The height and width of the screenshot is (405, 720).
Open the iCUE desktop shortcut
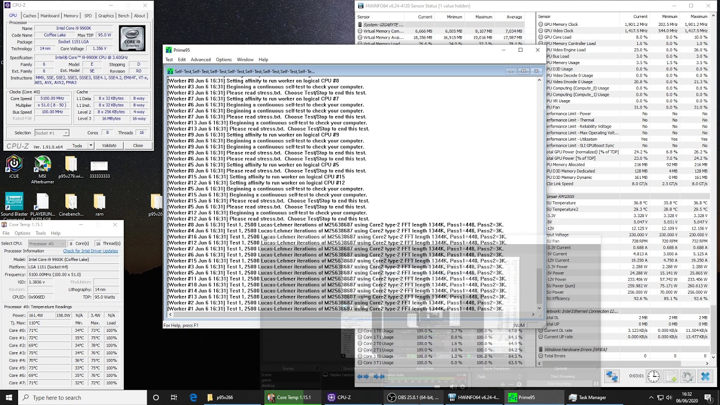click(x=14, y=167)
